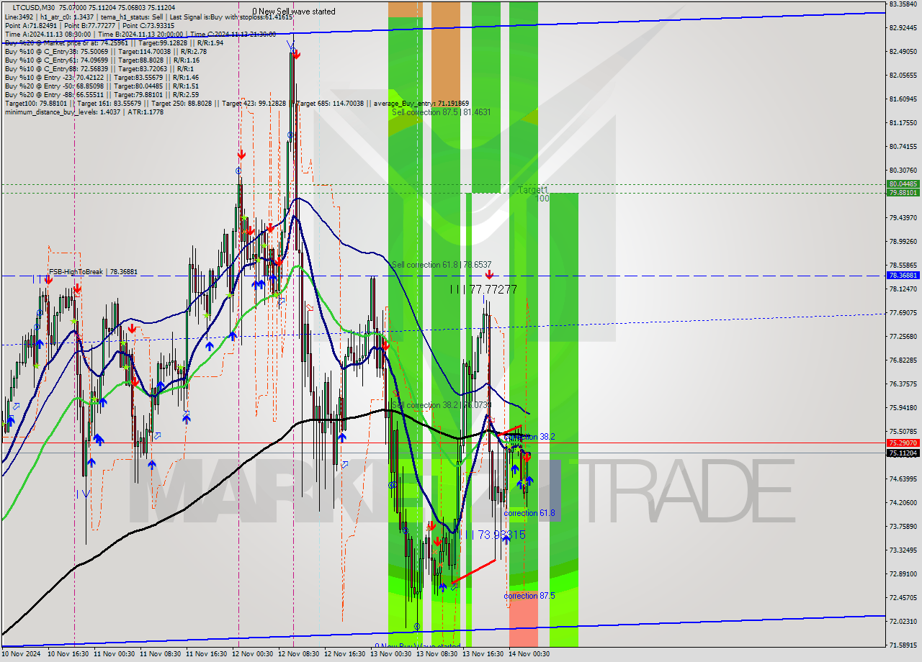This screenshot has height=662, width=922.
Task: Click the '13 Nov 08:30' time axis label
Action: pos(437,654)
